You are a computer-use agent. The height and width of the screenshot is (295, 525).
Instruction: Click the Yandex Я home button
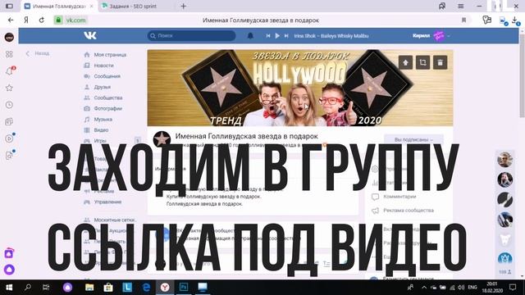[26, 20]
